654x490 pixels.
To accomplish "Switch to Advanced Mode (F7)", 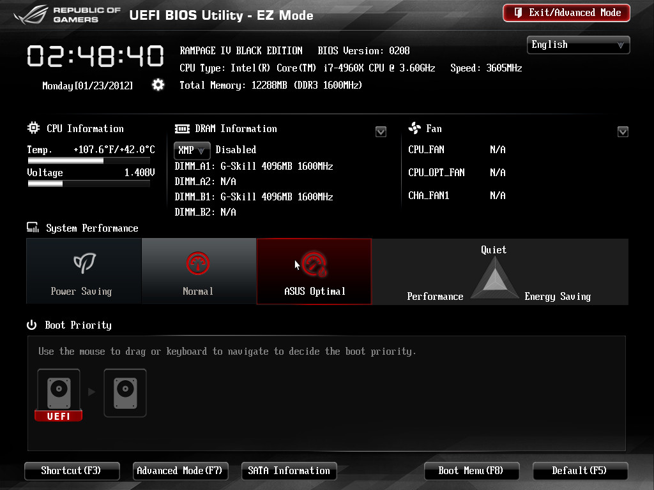I will (180, 471).
